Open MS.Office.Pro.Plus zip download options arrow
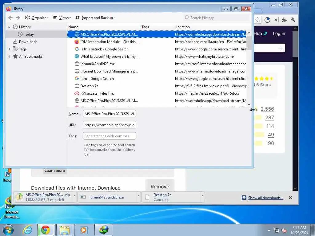The height and width of the screenshot is (236, 315). coord(74,196)
